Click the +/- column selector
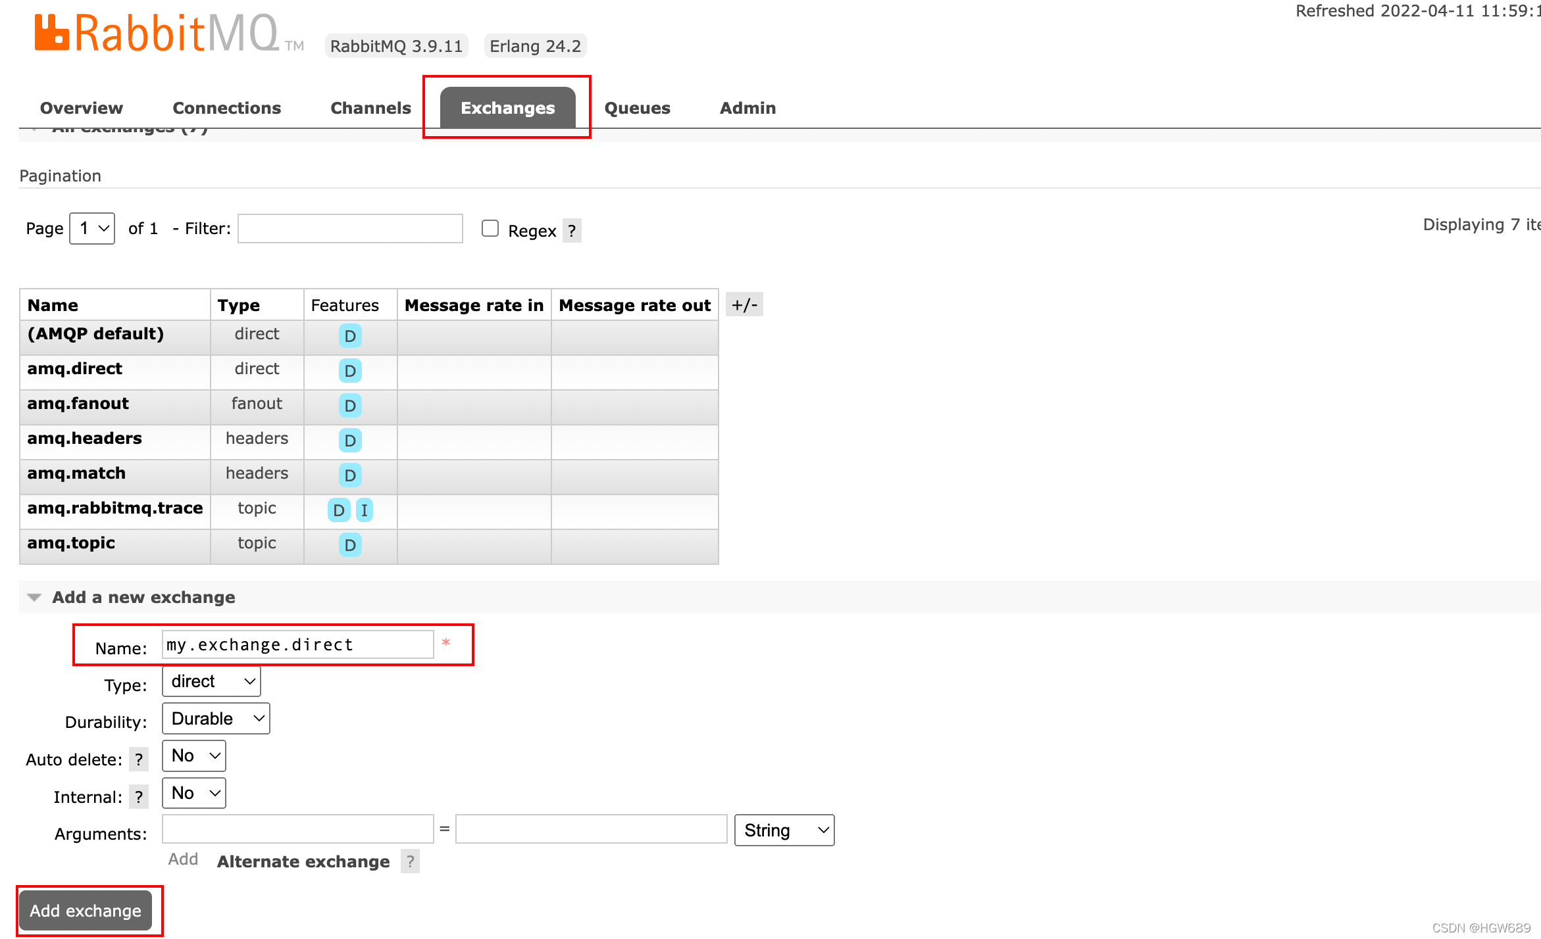The height and width of the screenshot is (939, 1541). pyautogui.click(x=744, y=305)
